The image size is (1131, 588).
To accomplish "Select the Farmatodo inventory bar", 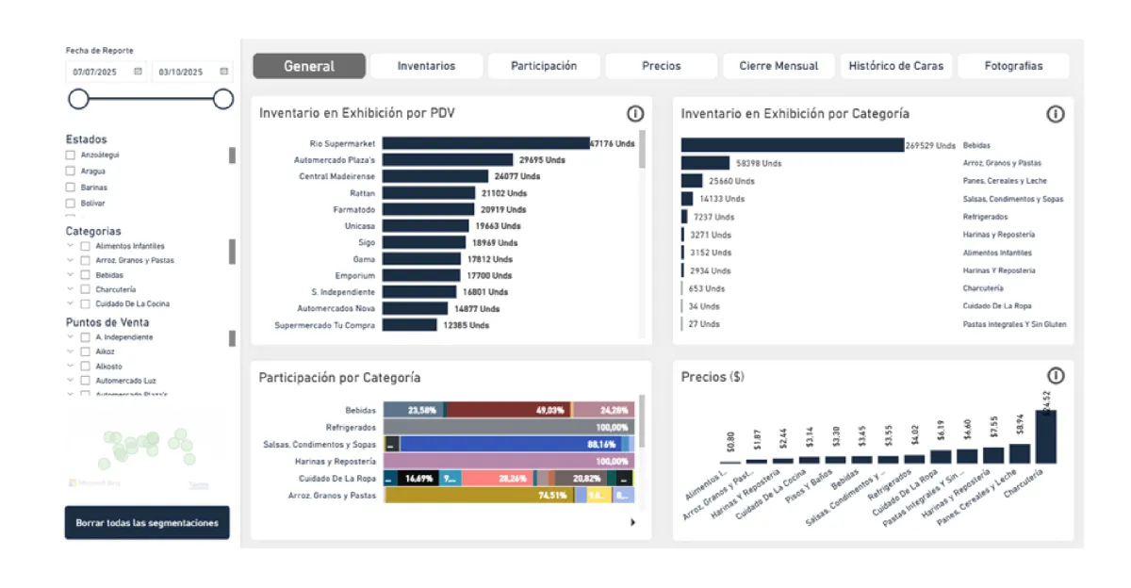I will click(429, 209).
